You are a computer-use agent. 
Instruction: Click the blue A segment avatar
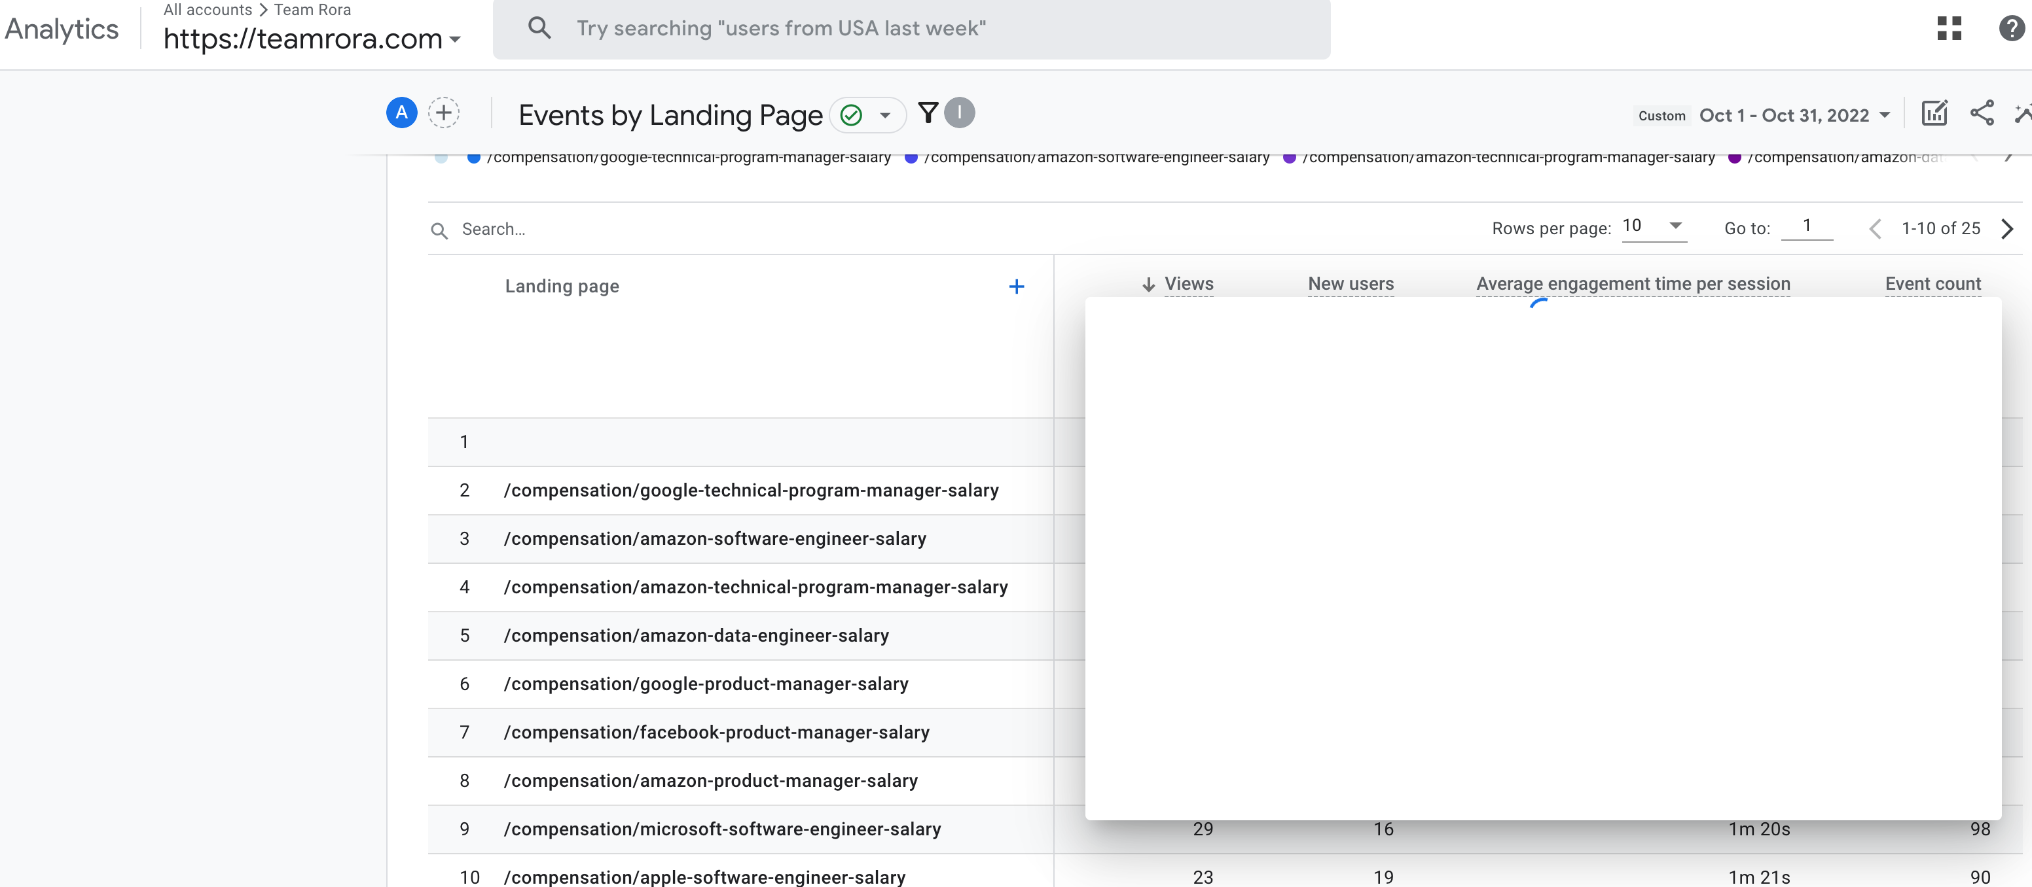tap(401, 113)
